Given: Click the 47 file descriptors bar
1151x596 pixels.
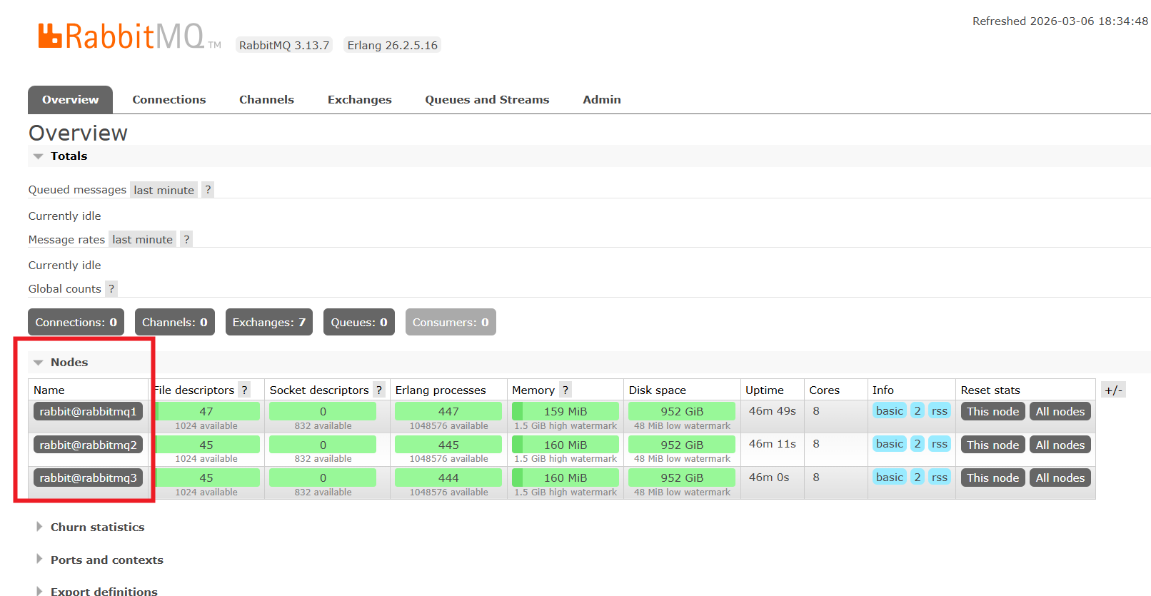Looking at the screenshot, I should (x=206, y=411).
